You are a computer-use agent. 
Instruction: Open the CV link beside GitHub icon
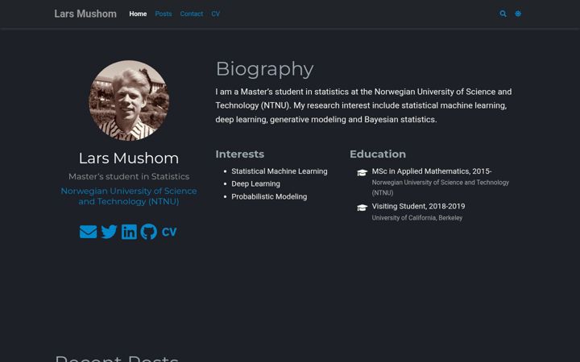pyautogui.click(x=169, y=232)
